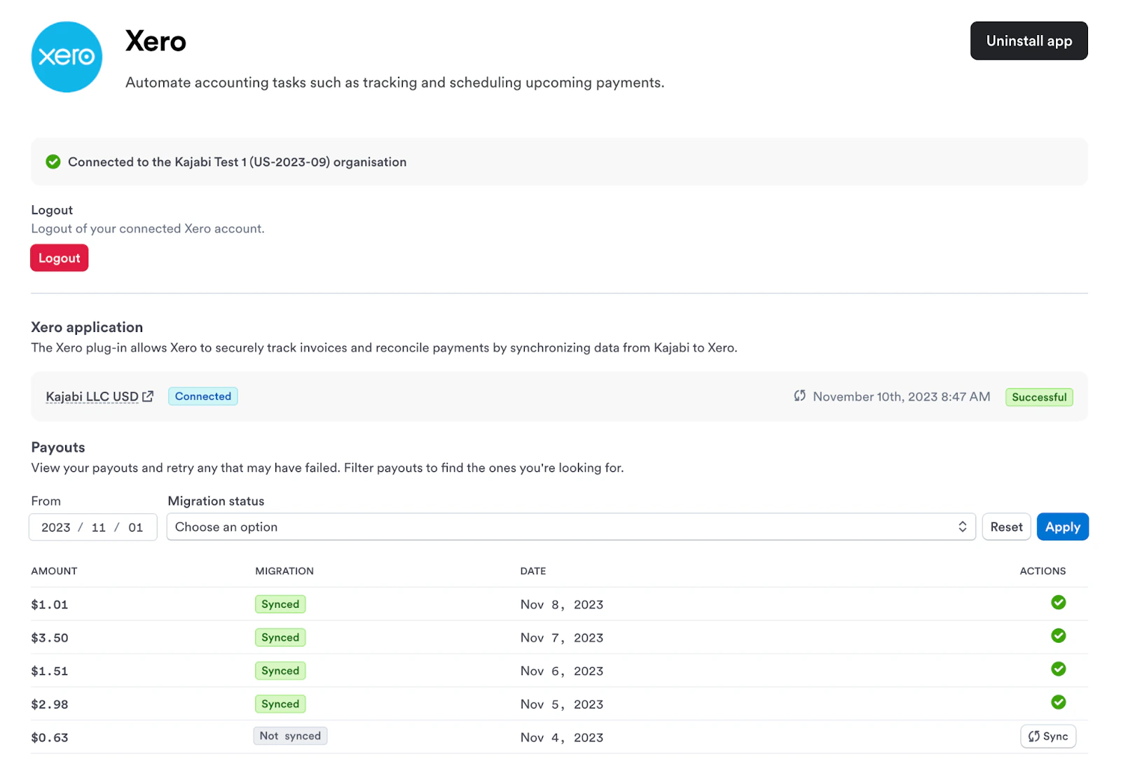This screenshot has height=766, width=1121.
Task: Open the Migration status dropdown
Action: (571, 527)
